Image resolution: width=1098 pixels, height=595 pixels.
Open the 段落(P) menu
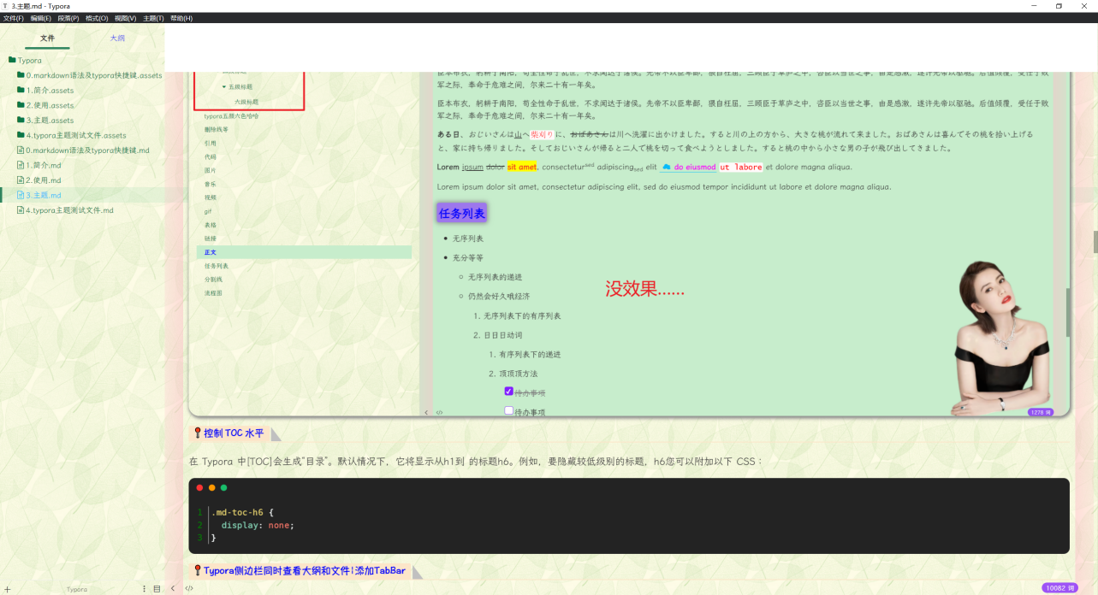[68, 18]
